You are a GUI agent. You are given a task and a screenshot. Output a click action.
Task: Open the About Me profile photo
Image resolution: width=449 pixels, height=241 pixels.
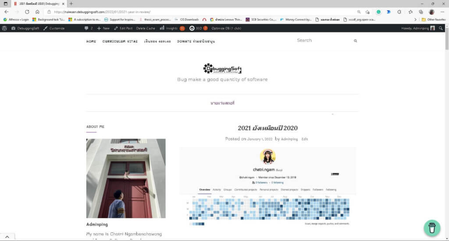tap(126, 178)
